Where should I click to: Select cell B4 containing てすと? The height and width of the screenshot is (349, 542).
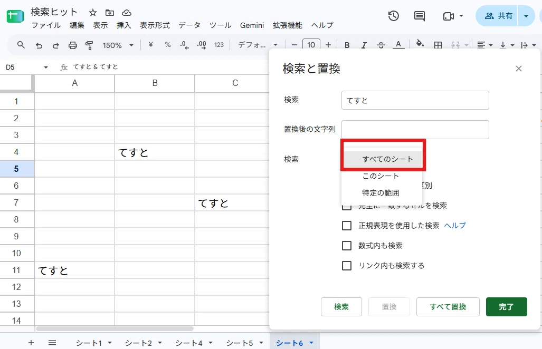click(155, 152)
